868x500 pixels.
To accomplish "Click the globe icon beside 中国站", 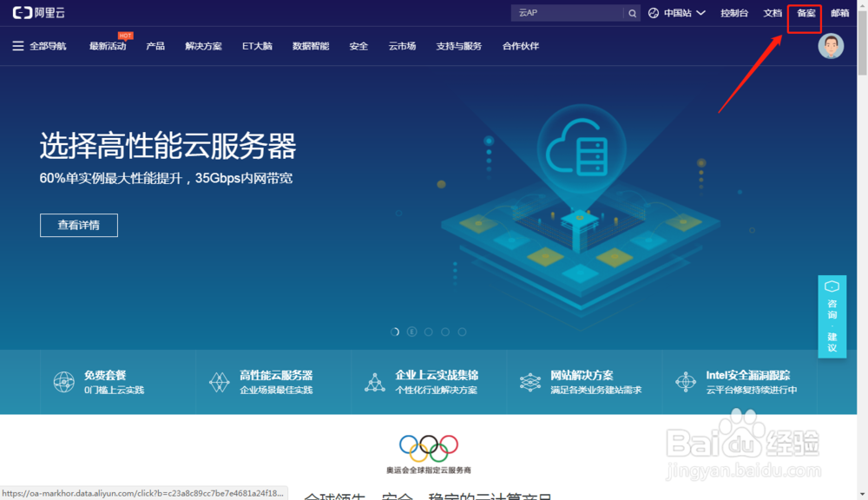I will 654,13.
